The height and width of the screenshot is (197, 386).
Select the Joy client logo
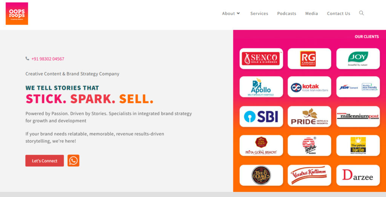click(x=358, y=58)
